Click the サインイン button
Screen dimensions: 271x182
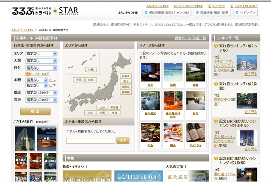(246, 13)
